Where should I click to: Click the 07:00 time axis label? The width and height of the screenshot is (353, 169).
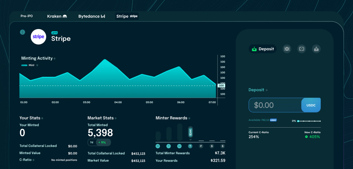coord(212,102)
